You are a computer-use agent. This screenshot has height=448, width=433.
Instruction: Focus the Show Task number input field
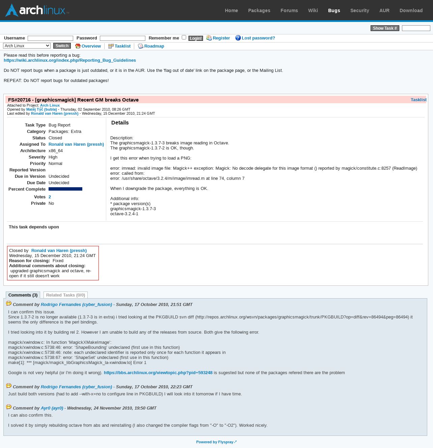coord(416,28)
